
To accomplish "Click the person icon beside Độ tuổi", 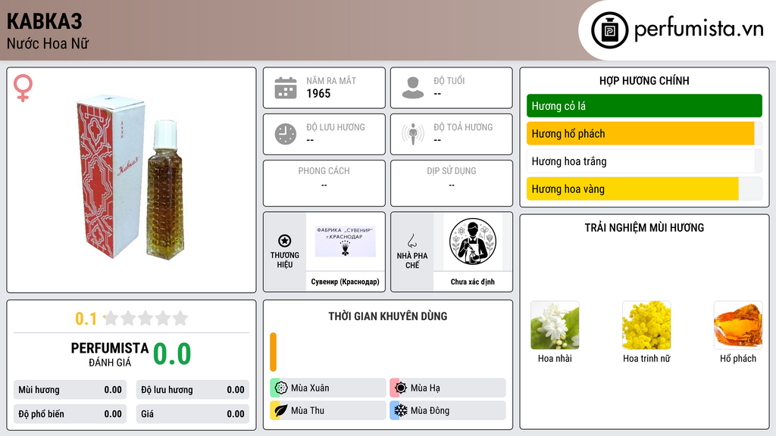I will tap(413, 88).
